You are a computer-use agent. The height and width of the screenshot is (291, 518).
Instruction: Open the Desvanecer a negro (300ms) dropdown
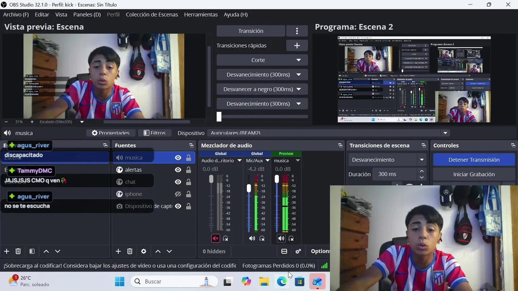[262, 89]
